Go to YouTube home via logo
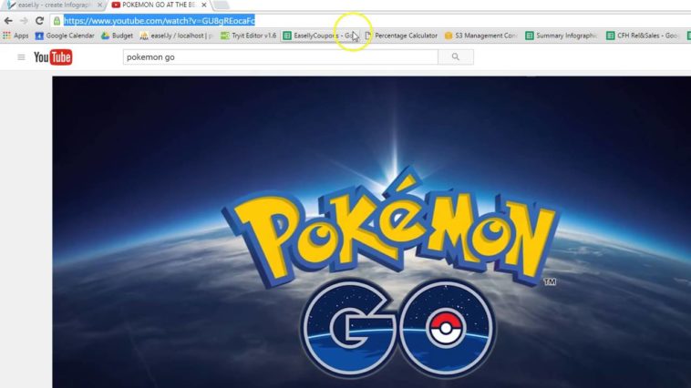This screenshot has width=691, height=388. (x=53, y=57)
